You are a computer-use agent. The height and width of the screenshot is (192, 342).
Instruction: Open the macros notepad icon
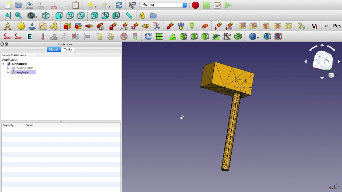point(217,5)
